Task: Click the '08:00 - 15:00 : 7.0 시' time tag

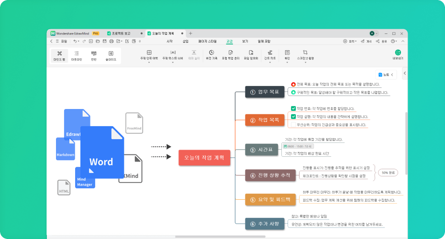Action: [x=298, y=147]
